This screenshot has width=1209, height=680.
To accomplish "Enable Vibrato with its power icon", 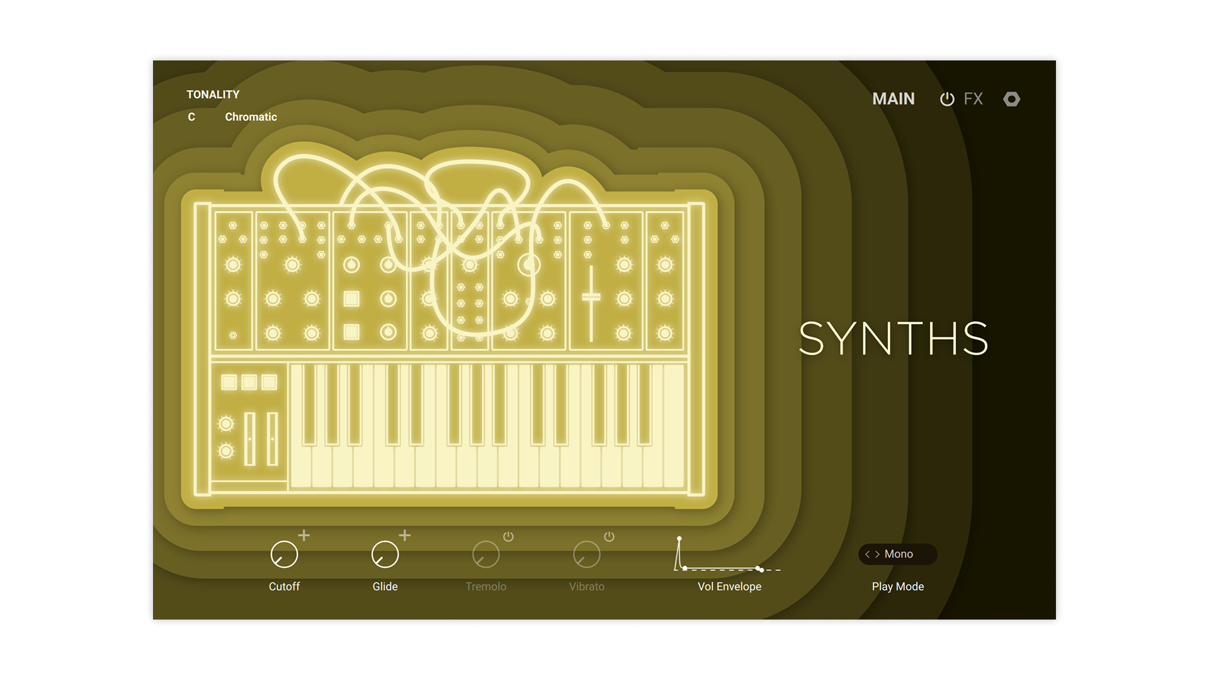I will click(609, 536).
